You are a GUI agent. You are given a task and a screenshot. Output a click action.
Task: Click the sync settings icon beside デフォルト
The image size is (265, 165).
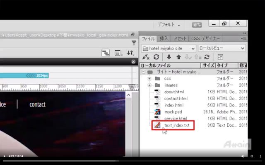pos(197,25)
